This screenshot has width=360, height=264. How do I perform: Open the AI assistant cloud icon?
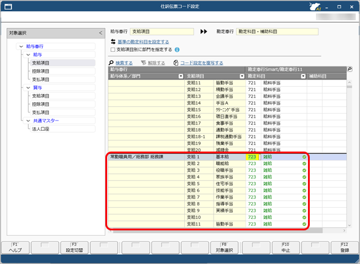[x=315, y=7]
